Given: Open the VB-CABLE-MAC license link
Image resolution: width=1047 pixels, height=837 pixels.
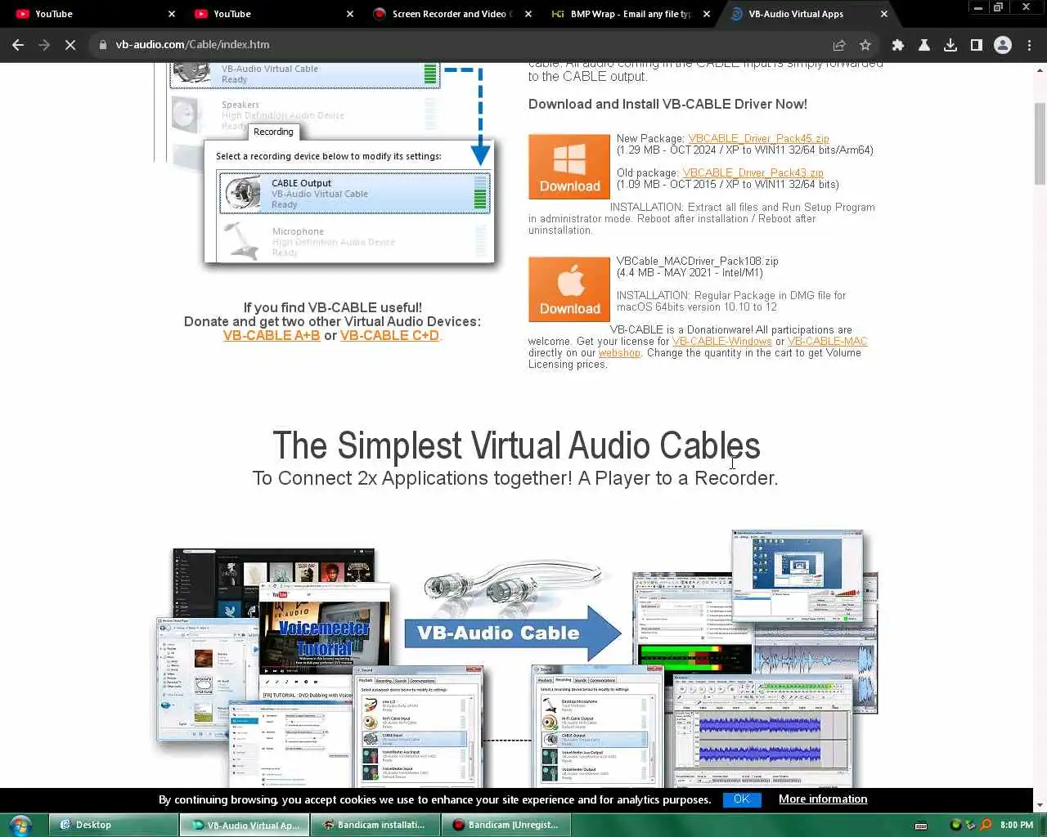Looking at the screenshot, I should tap(827, 342).
